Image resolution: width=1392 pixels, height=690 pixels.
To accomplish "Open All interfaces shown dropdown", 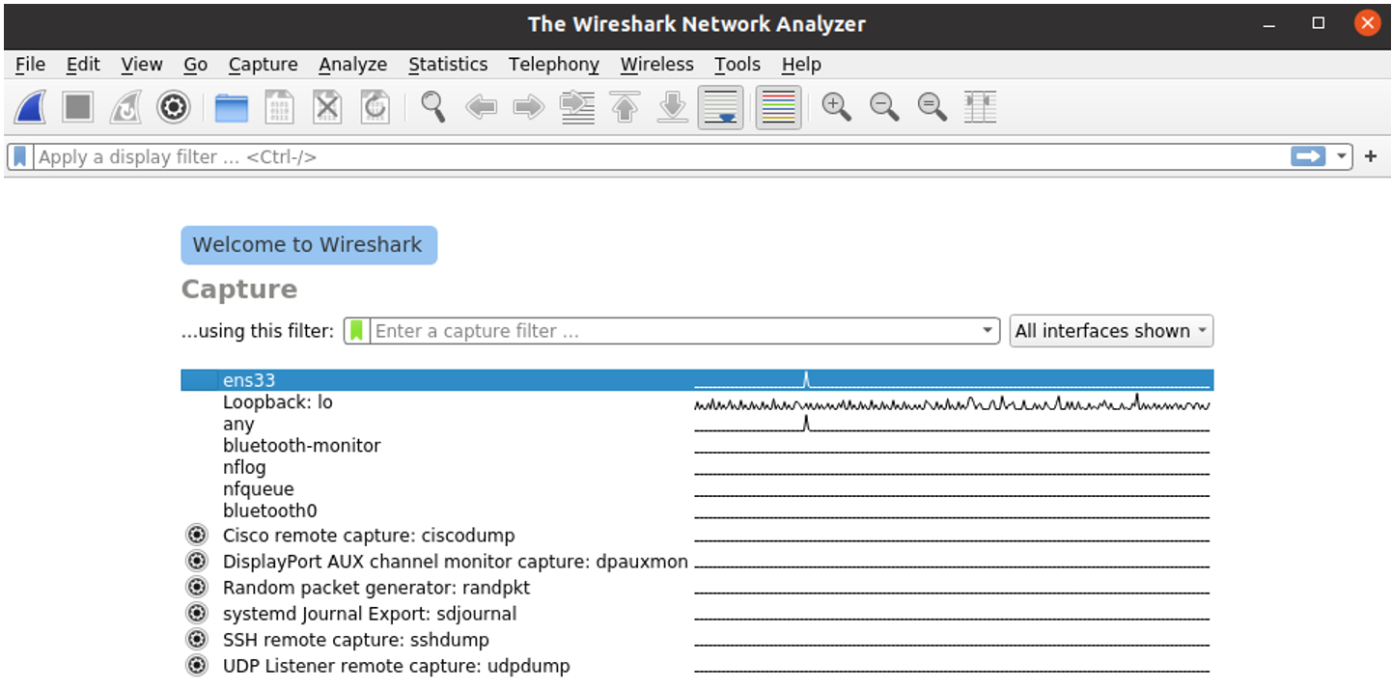I will pyautogui.click(x=1111, y=331).
